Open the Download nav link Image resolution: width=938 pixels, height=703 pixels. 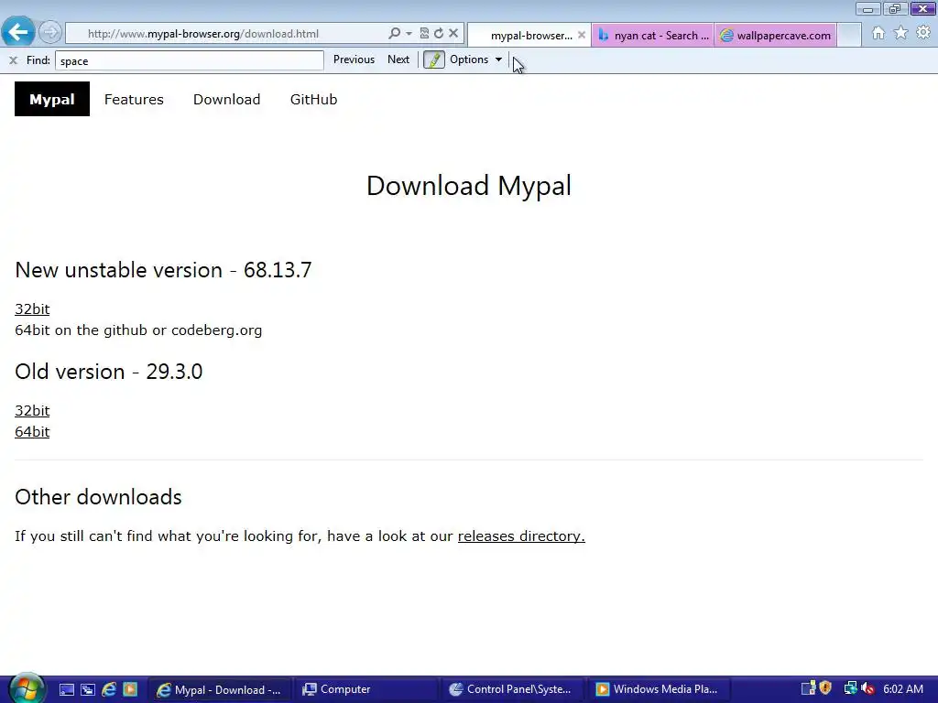click(x=227, y=99)
